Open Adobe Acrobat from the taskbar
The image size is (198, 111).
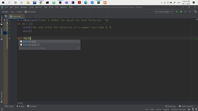coord(79,2)
